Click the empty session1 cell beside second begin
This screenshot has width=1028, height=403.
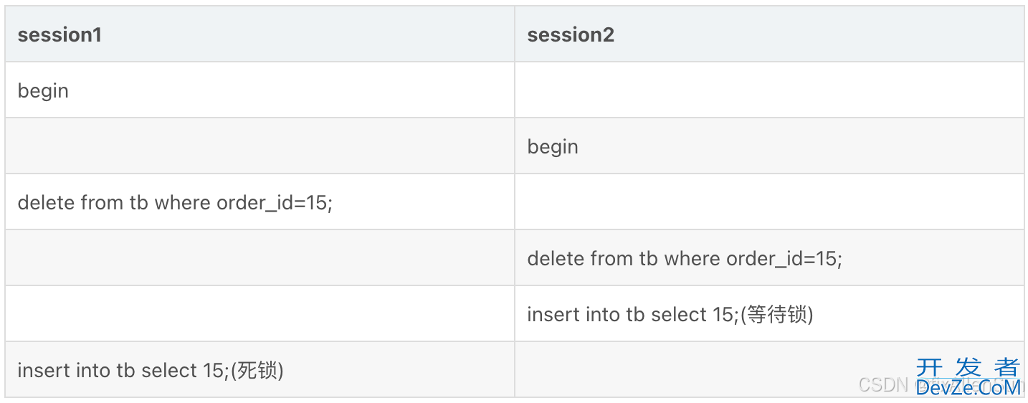click(260, 147)
